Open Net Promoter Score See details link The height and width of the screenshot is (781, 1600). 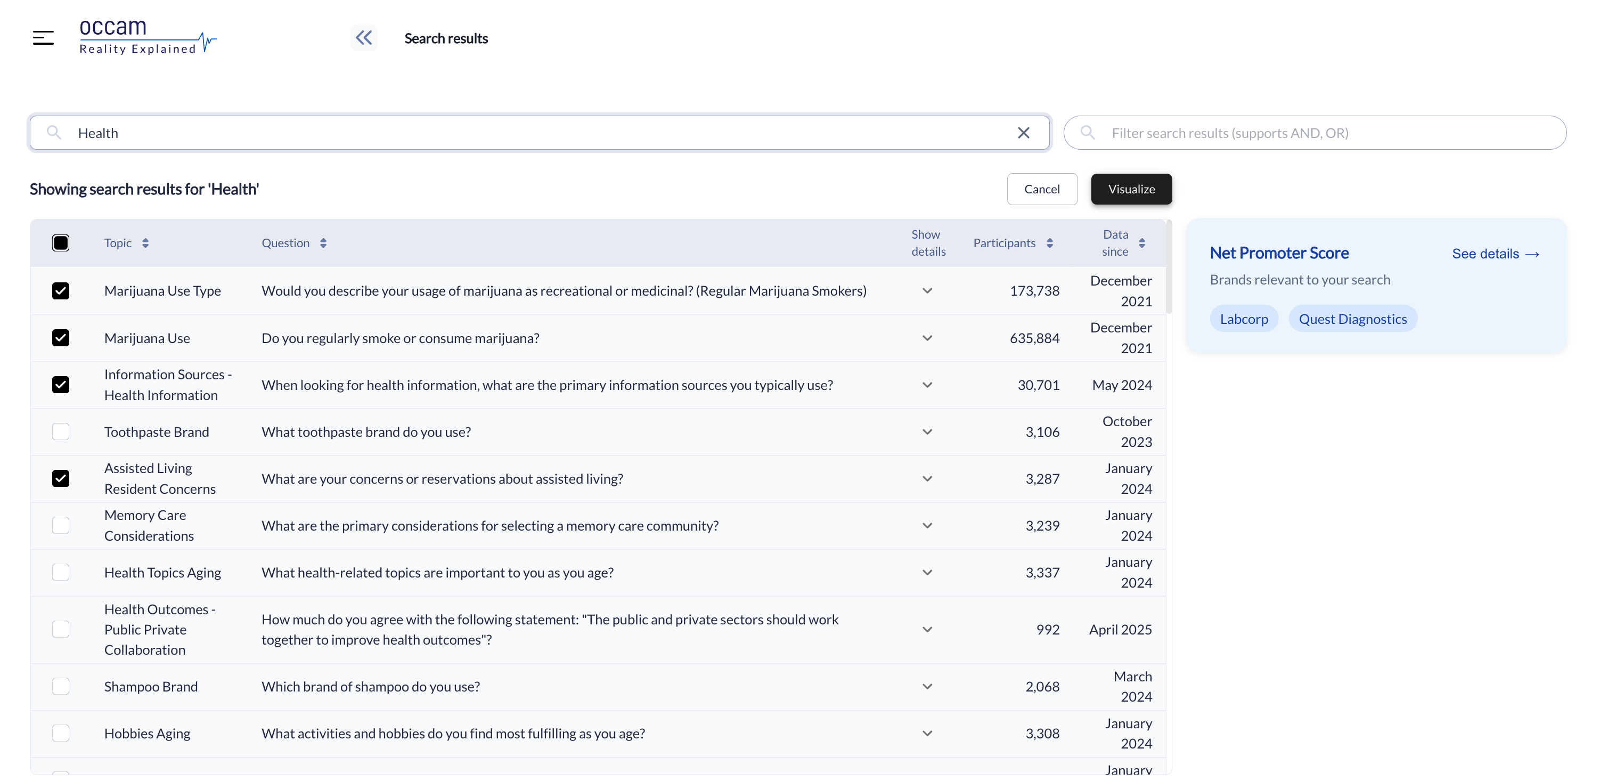pyautogui.click(x=1495, y=254)
